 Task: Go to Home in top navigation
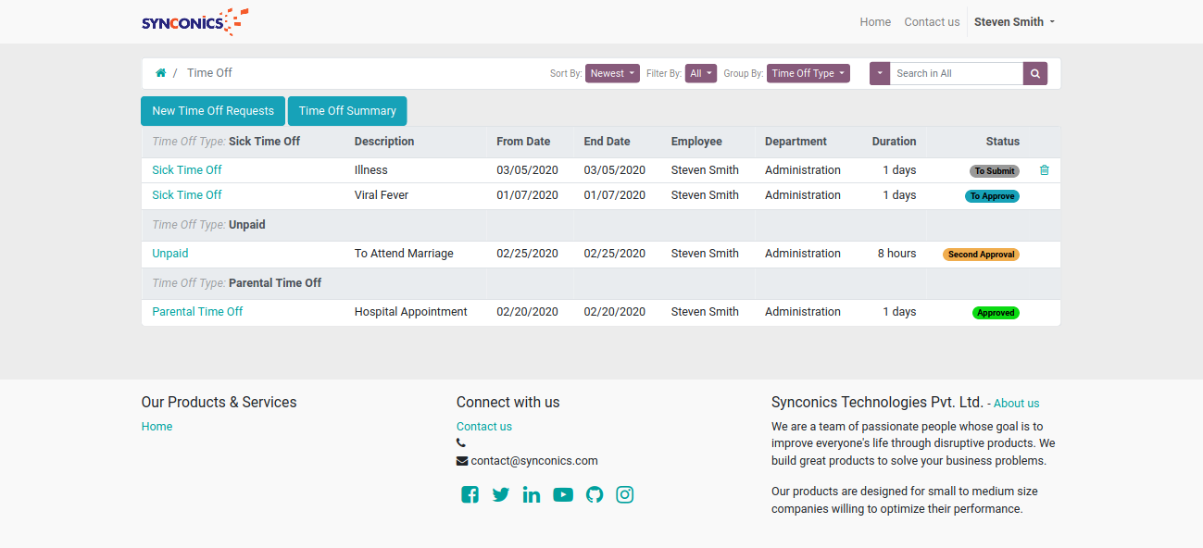875,21
